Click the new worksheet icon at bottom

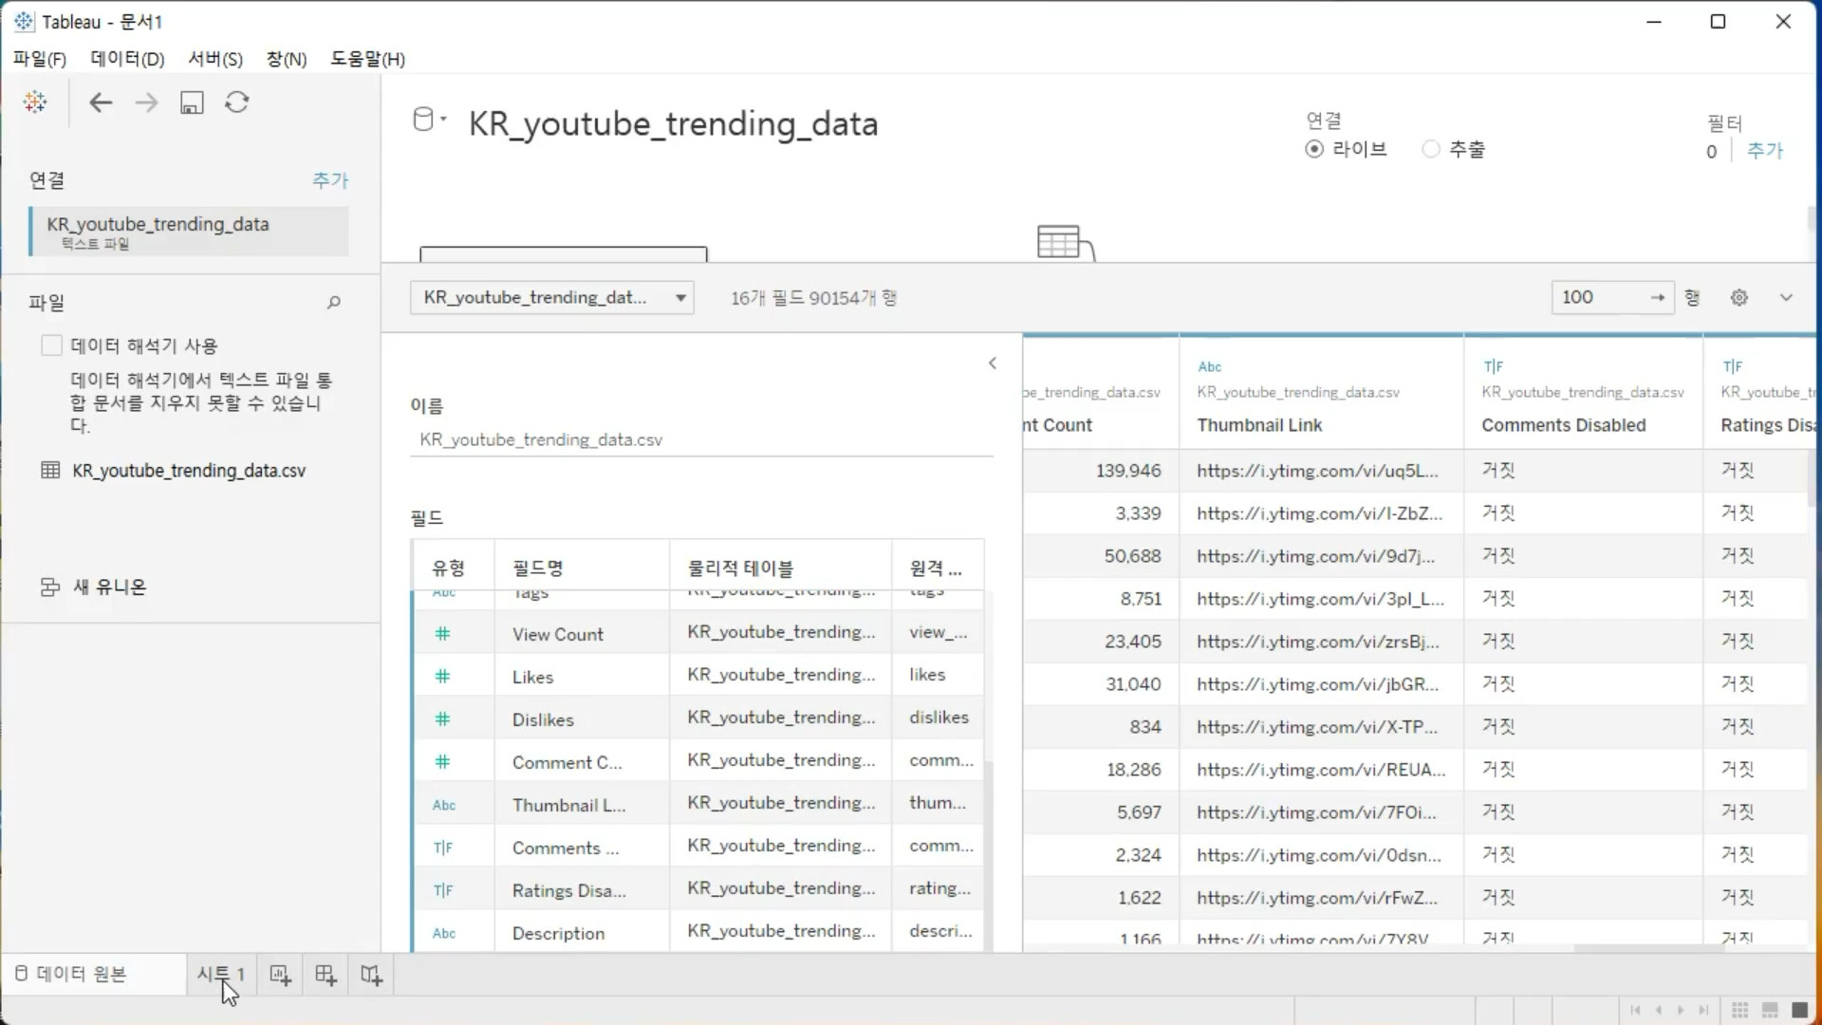click(x=280, y=975)
